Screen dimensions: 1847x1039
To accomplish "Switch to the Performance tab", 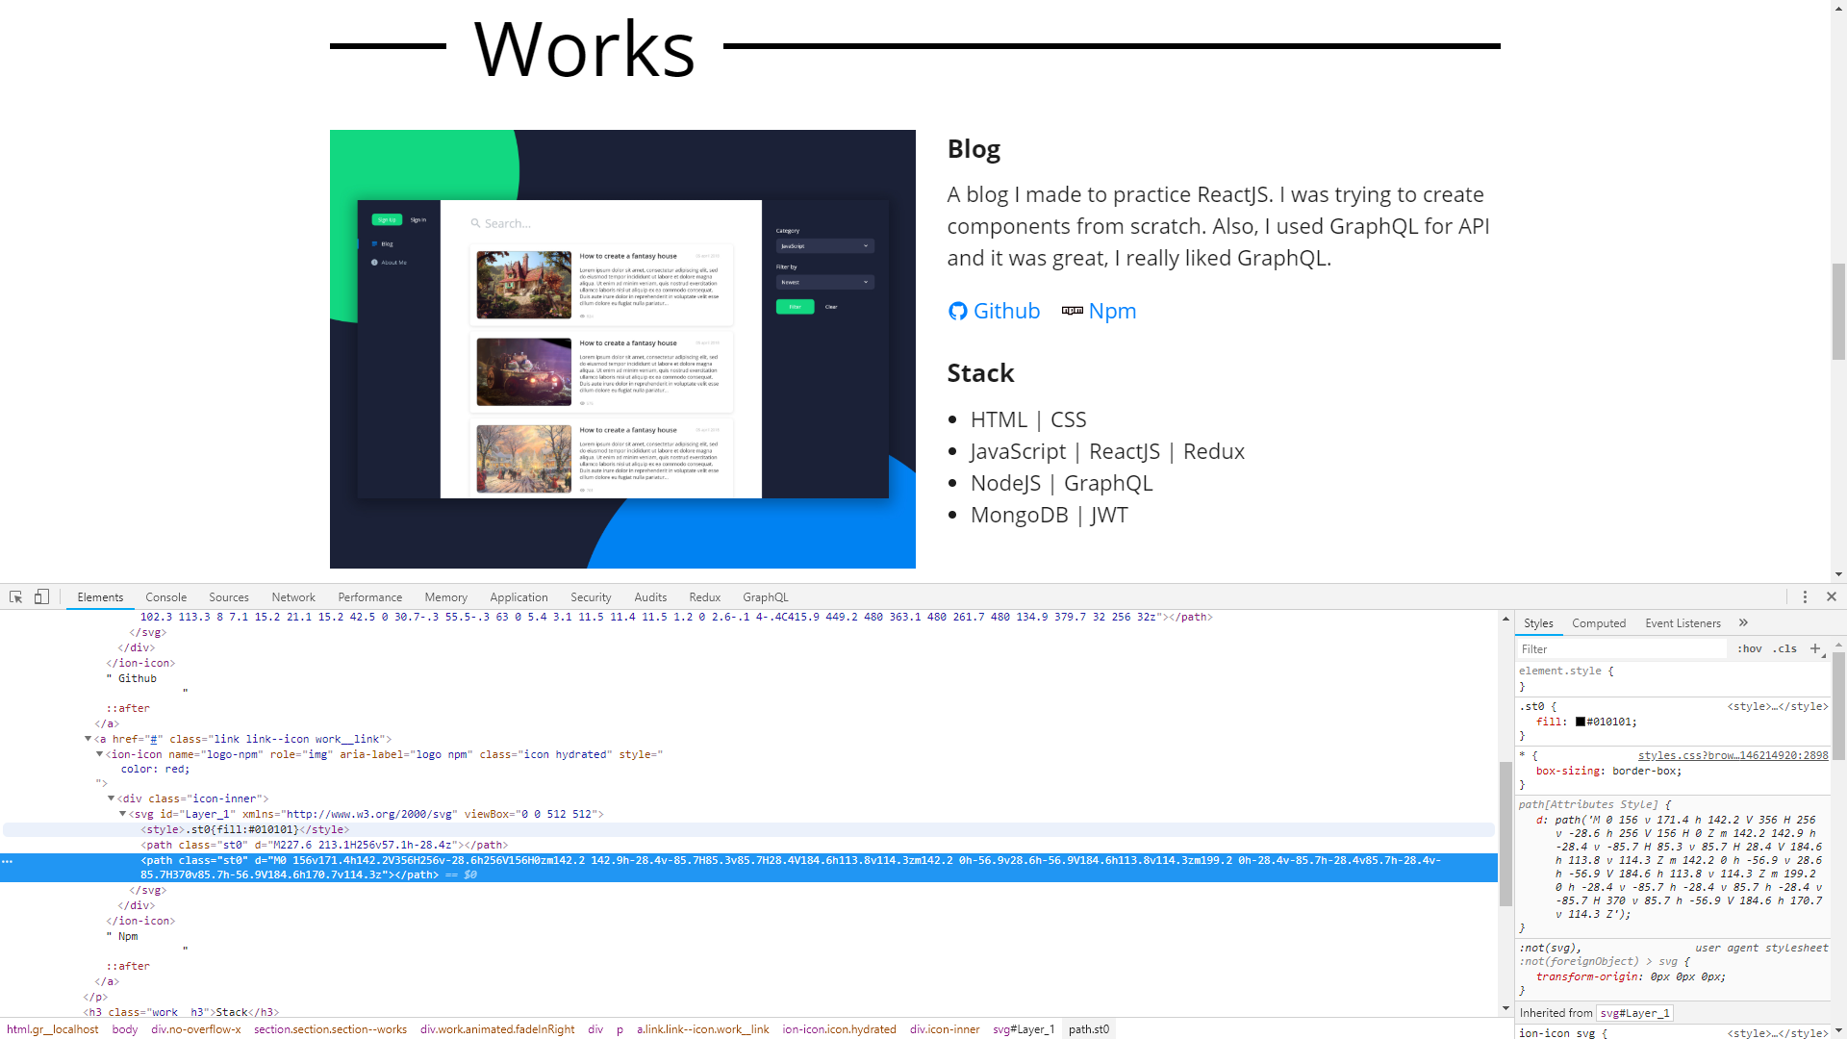I will click(370, 597).
